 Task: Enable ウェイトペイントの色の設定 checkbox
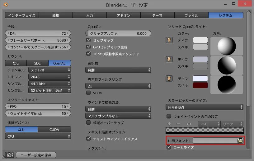pyautogui.click(x=169, y=116)
